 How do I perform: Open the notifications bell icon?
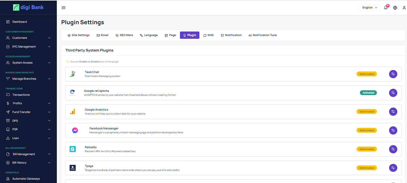pyautogui.click(x=386, y=8)
